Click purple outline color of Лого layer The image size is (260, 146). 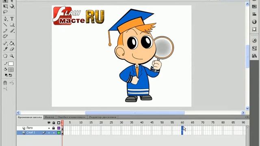(58, 128)
